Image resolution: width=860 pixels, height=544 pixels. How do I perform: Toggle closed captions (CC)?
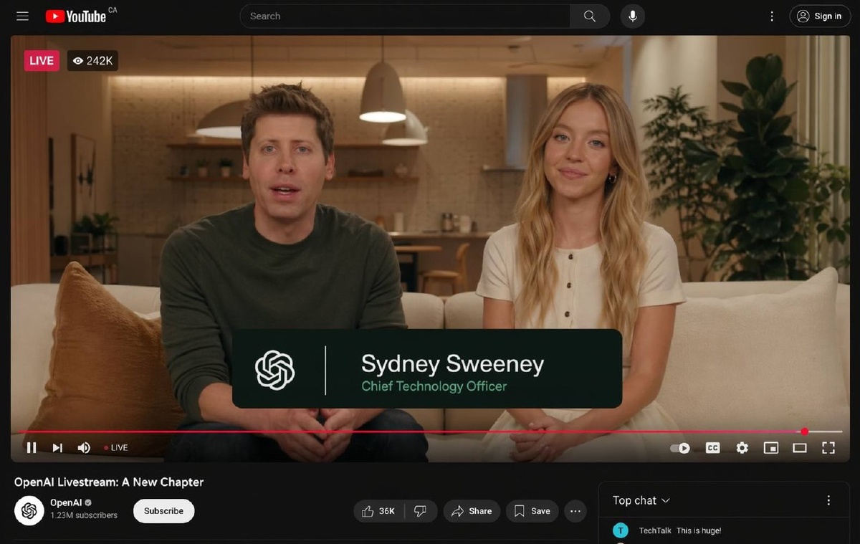coord(712,448)
